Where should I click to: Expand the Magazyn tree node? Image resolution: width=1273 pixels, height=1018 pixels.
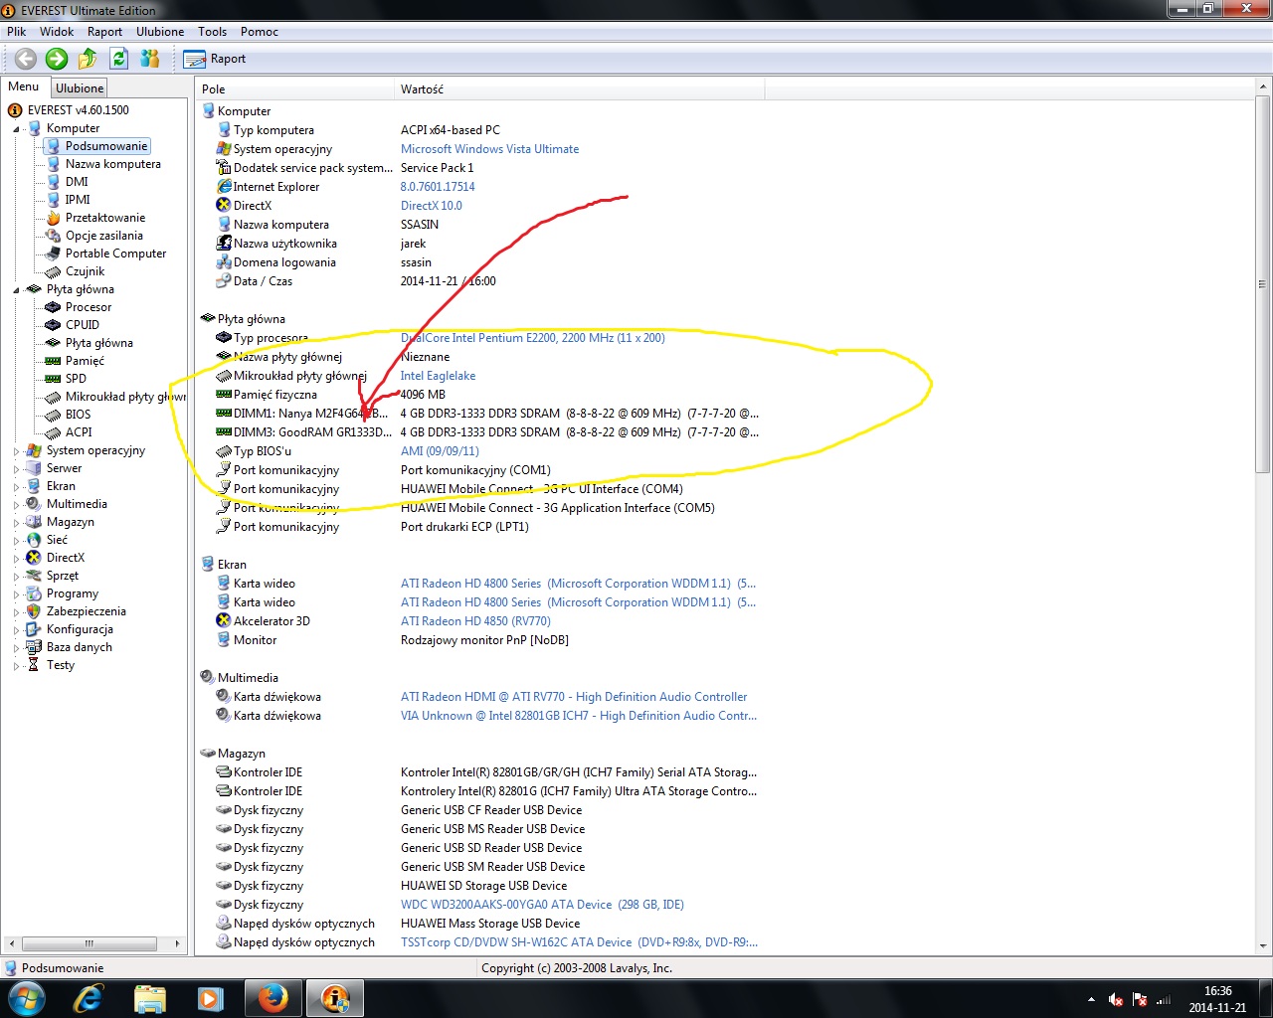tap(16, 522)
